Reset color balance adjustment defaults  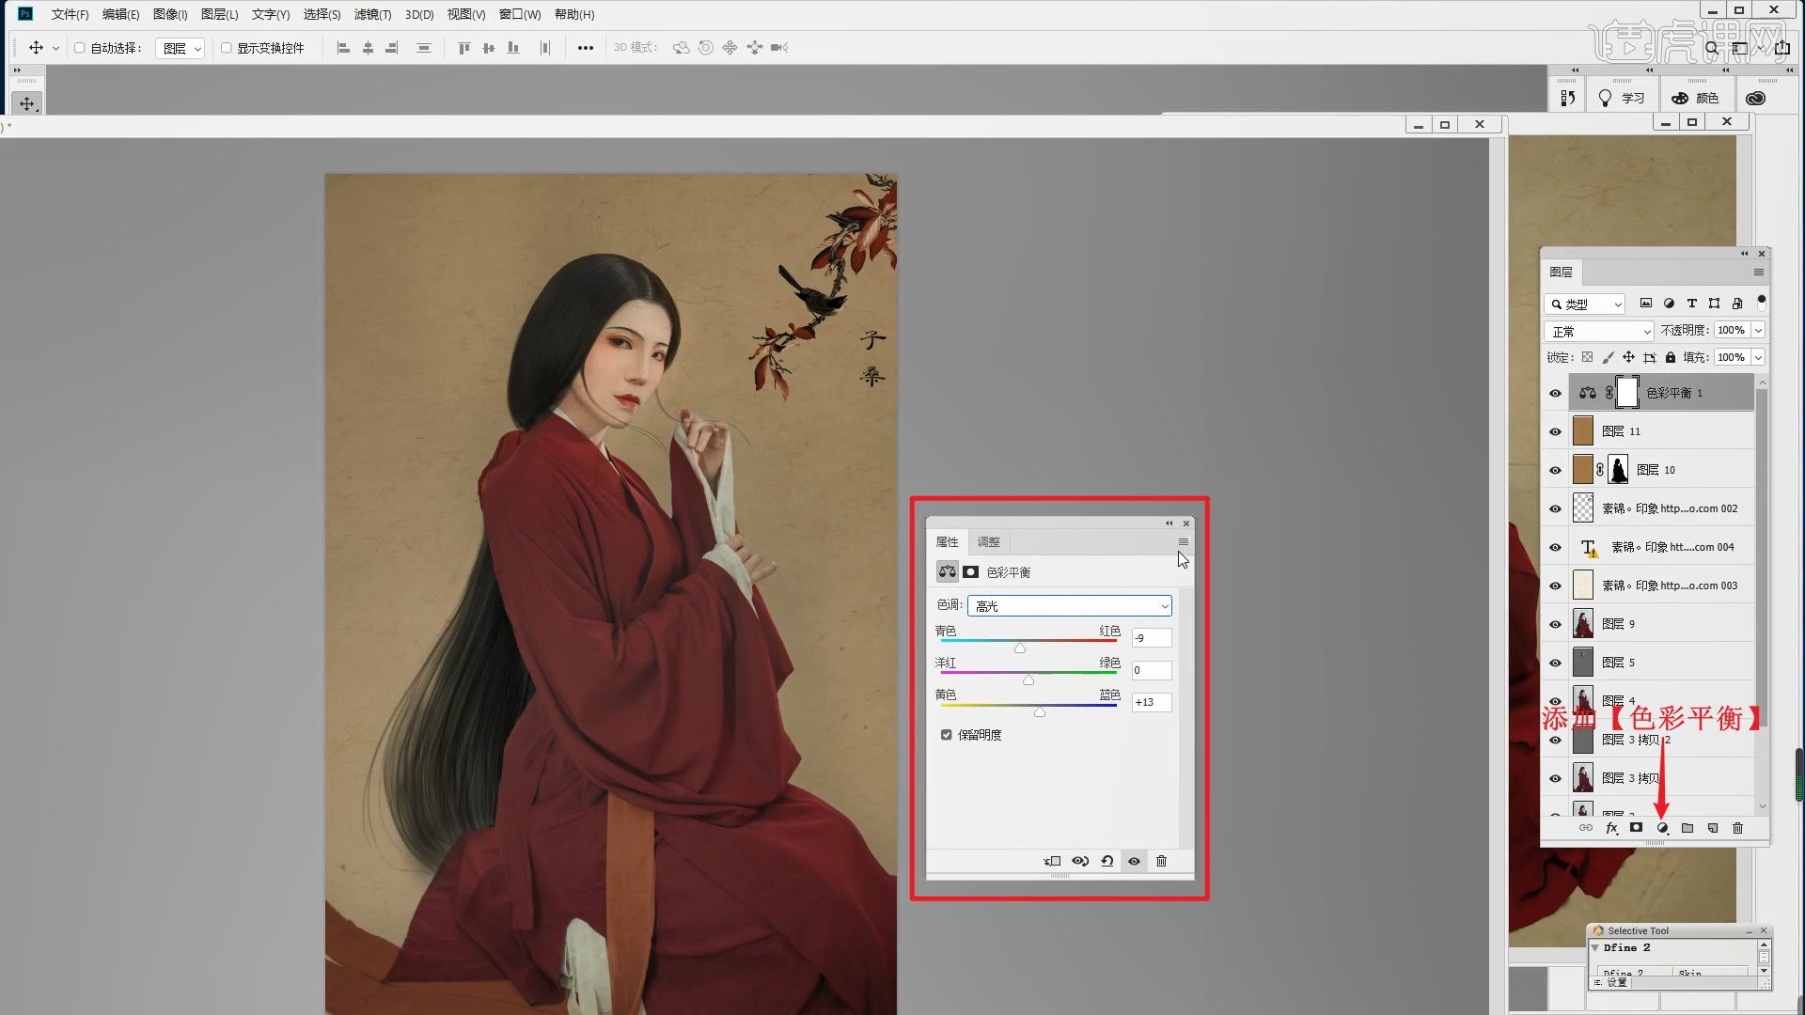point(1107,861)
